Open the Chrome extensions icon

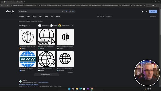(149, 5)
